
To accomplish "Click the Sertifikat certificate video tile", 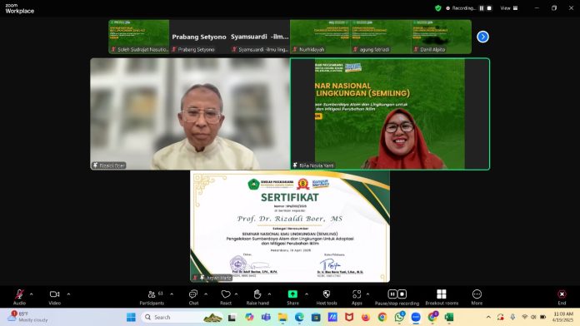I will [x=290, y=226].
